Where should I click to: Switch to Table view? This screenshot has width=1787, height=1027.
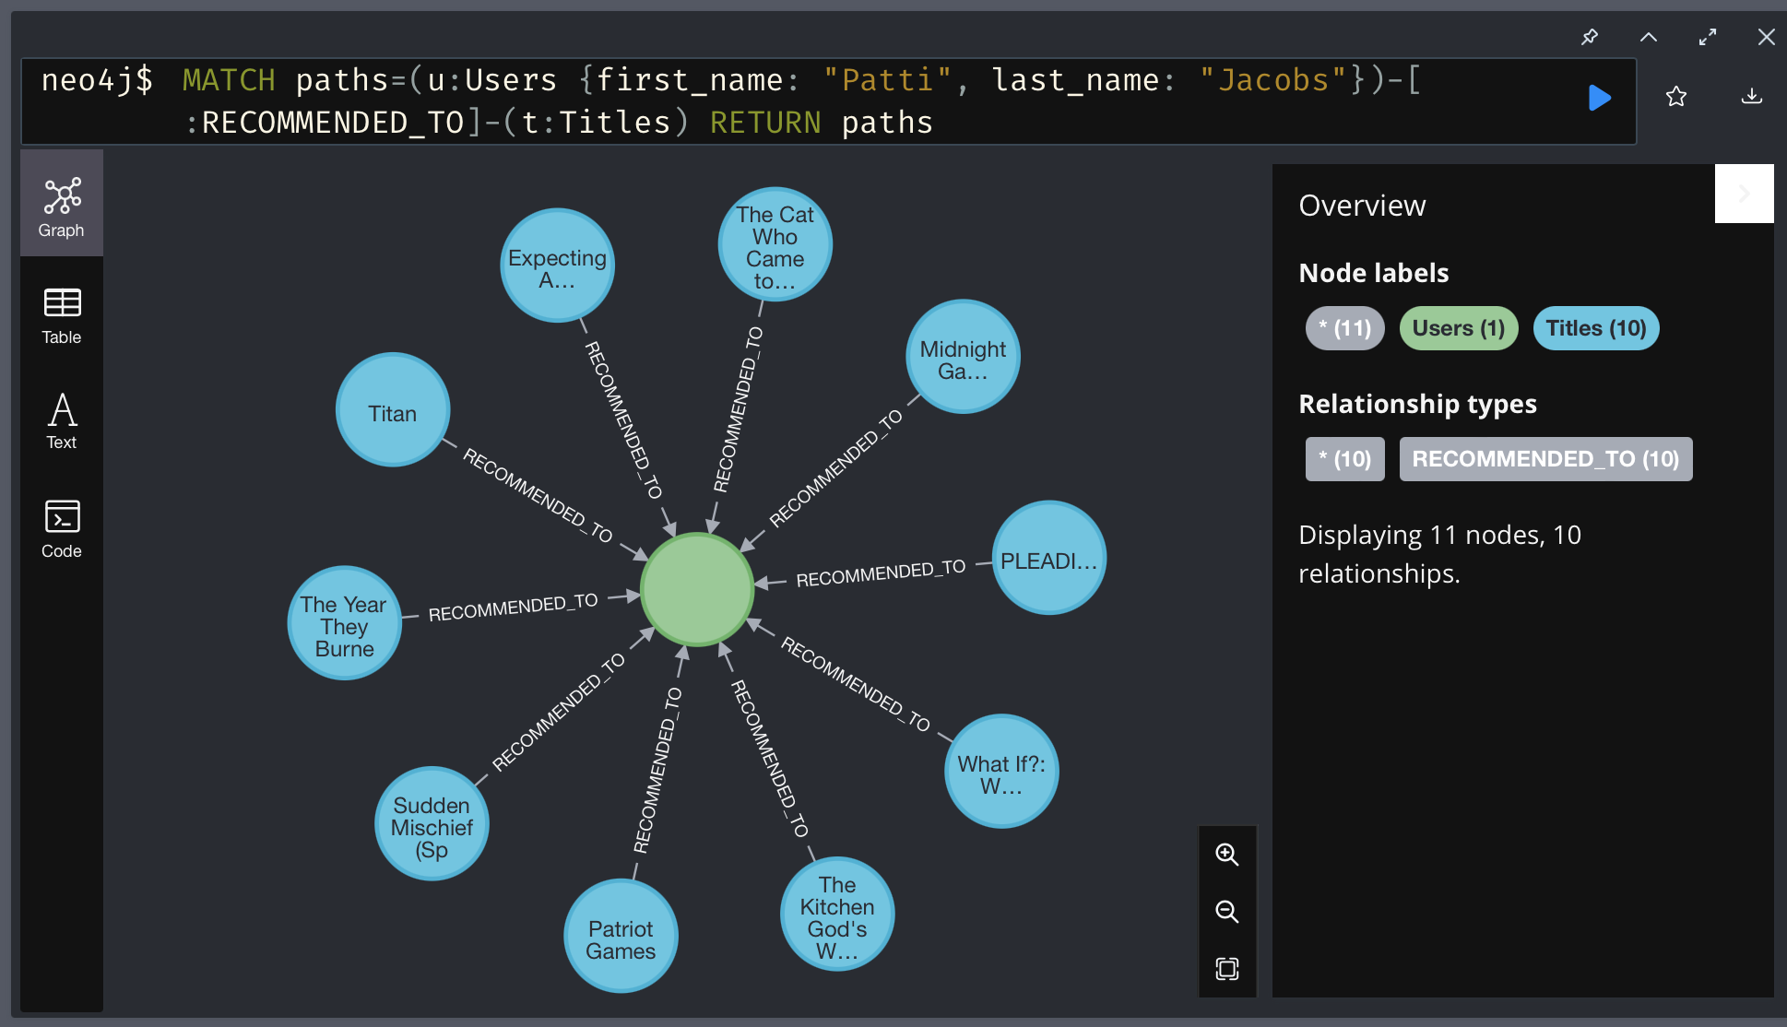pos(62,315)
